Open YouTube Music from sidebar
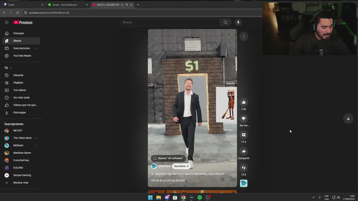 click(21, 56)
